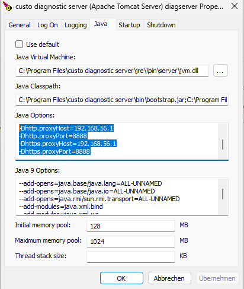Tick the Use default checkbox
Viewport: 244px width, 289px height.
[19, 45]
